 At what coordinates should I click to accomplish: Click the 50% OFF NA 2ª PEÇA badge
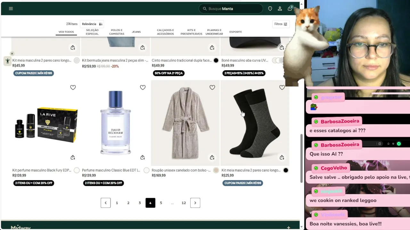pos(168,73)
